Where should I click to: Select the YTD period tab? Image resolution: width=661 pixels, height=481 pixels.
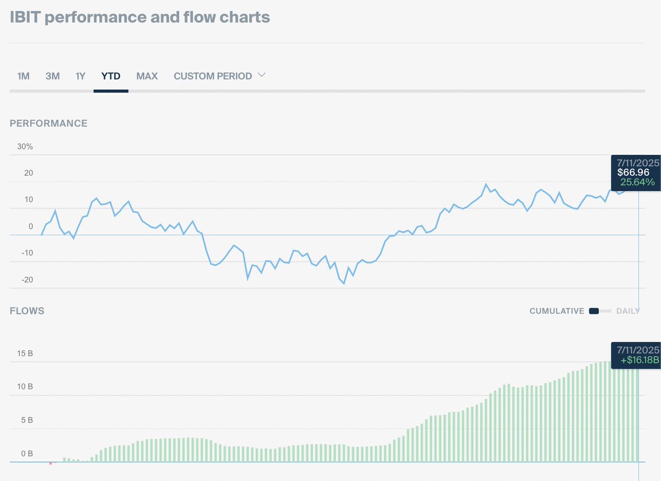pyautogui.click(x=111, y=76)
